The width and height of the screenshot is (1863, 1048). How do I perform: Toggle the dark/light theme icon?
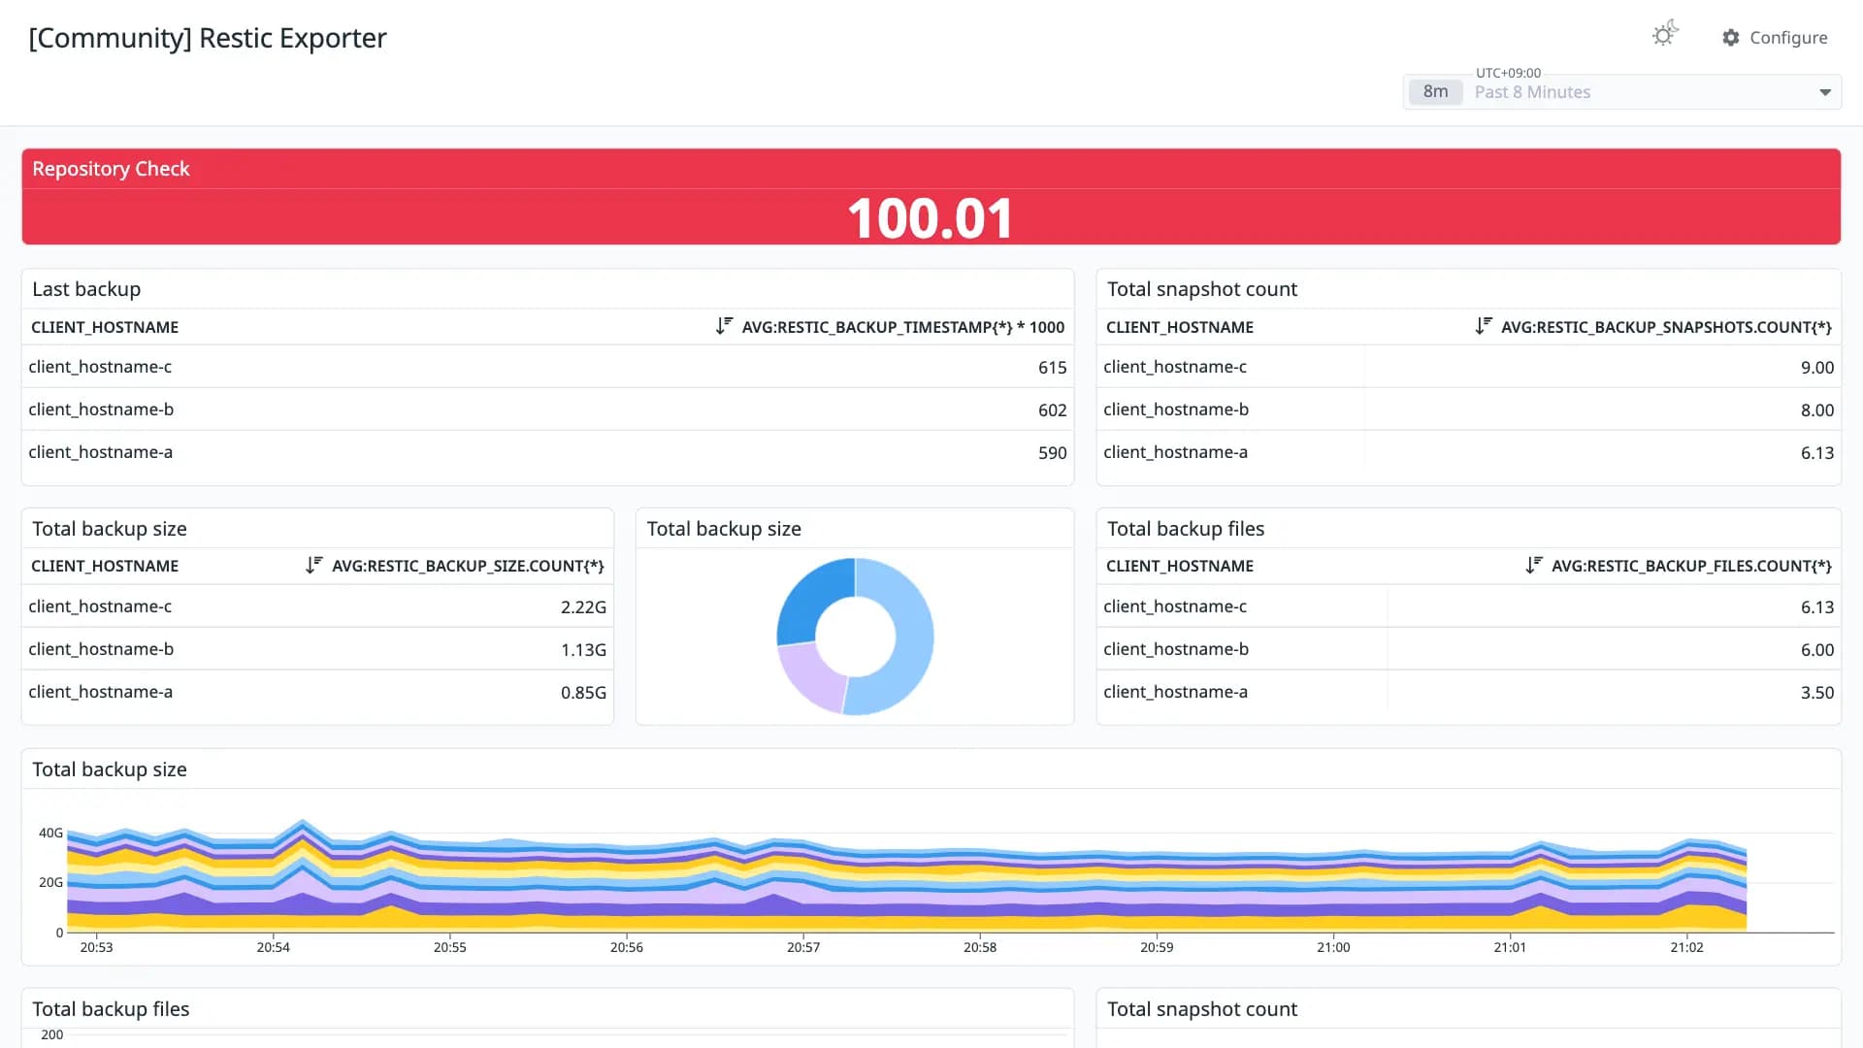[1665, 34]
